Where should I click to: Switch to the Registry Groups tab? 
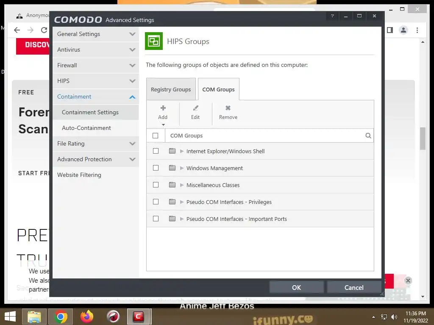coord(171,89)
